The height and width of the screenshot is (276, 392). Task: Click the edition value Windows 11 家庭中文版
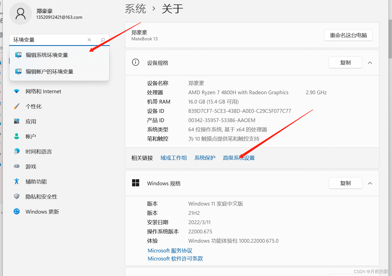point(216,204)
